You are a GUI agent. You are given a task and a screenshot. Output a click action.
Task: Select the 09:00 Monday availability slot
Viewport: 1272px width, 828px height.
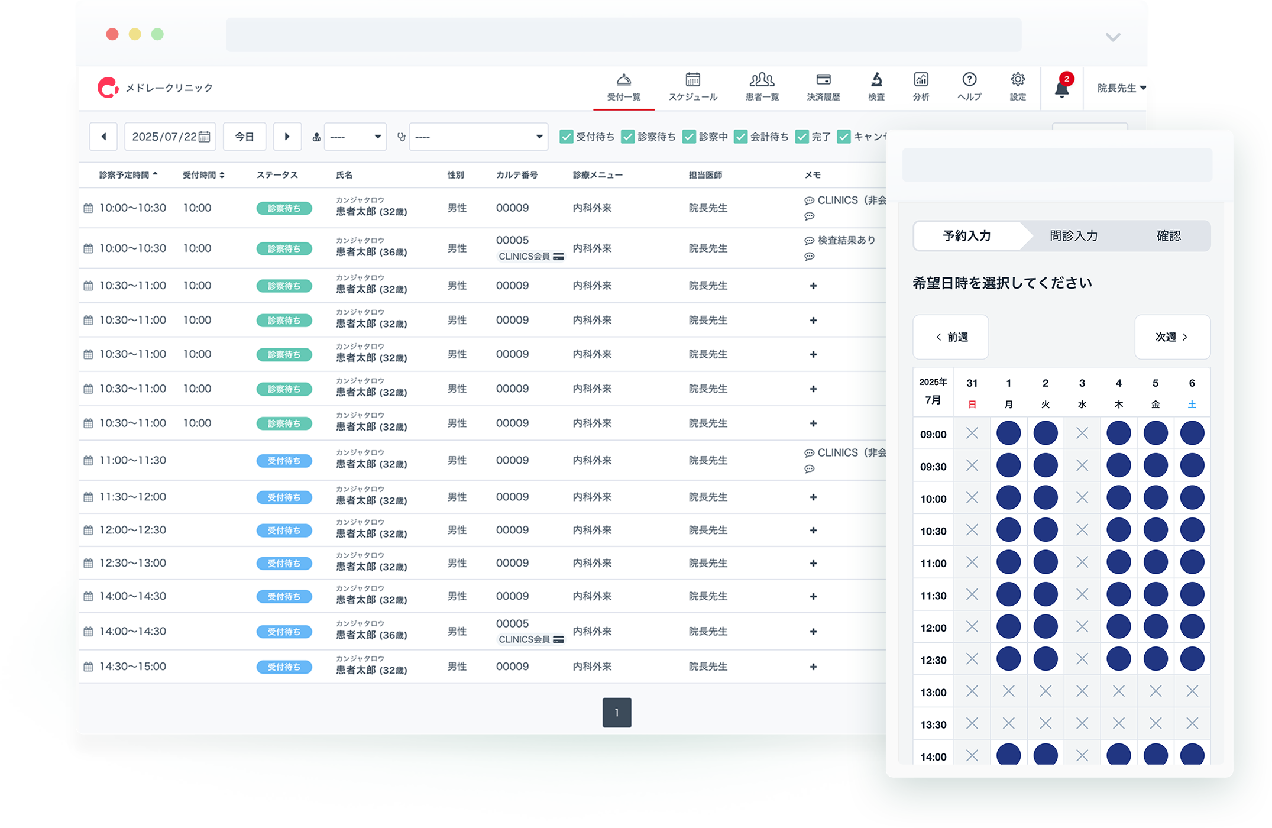click(x=1008, y=433)
